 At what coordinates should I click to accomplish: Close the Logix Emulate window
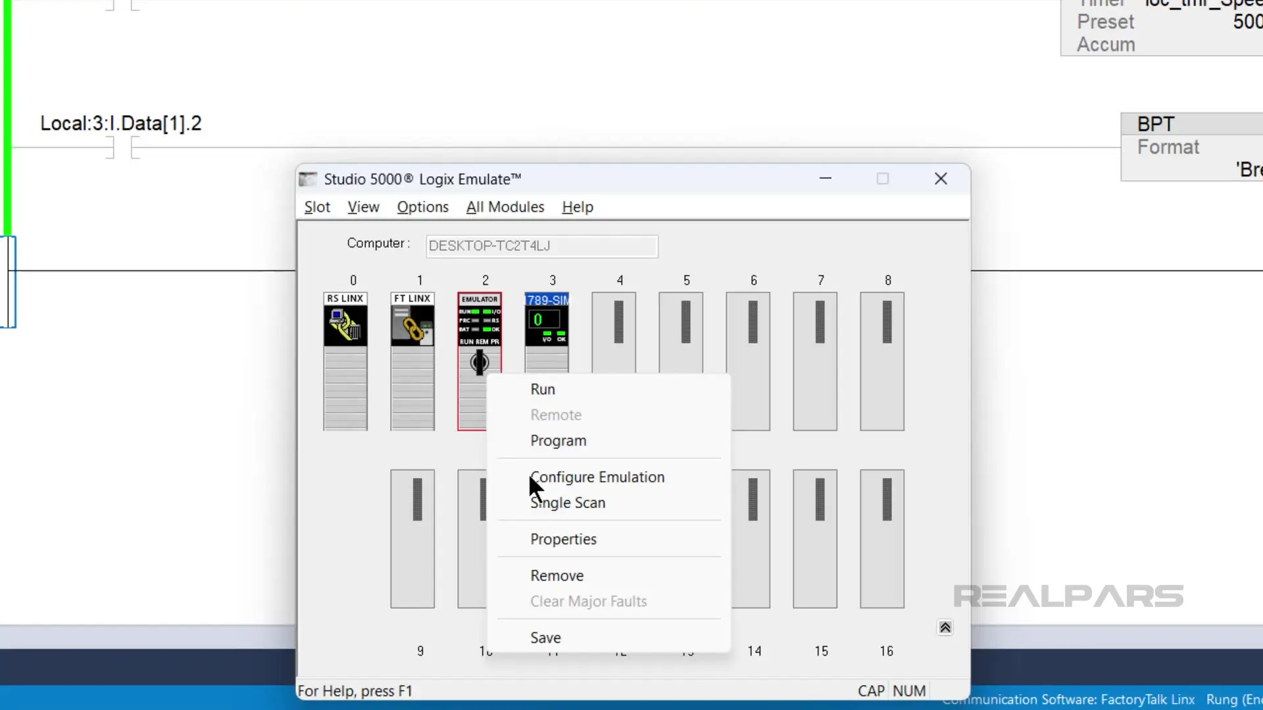pyautogui.click(x=941, y=179)
